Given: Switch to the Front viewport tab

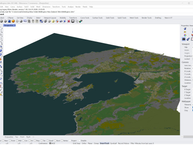Looking at the screenshot, I should tap(22, 137).
